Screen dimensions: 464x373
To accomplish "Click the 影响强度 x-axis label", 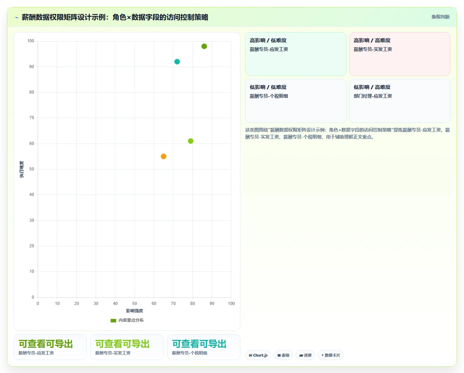I will [135, 311].
